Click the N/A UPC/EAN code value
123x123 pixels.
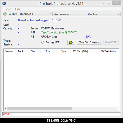point(88,37)
